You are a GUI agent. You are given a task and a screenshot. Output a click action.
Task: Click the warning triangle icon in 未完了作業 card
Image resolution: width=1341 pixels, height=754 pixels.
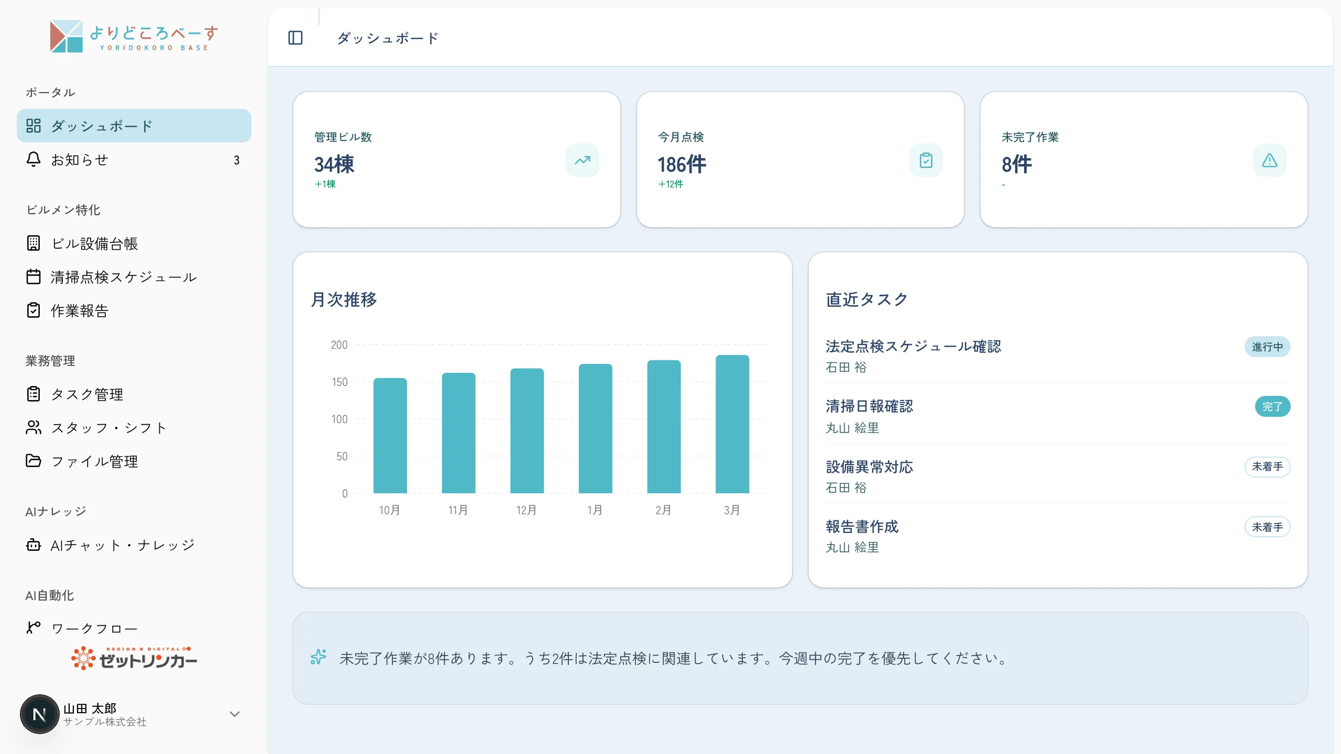coord(1269,160)
